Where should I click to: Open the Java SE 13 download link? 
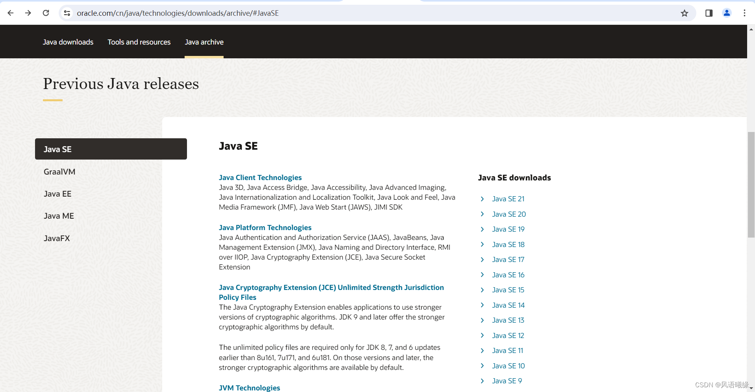tap(508, 320)
